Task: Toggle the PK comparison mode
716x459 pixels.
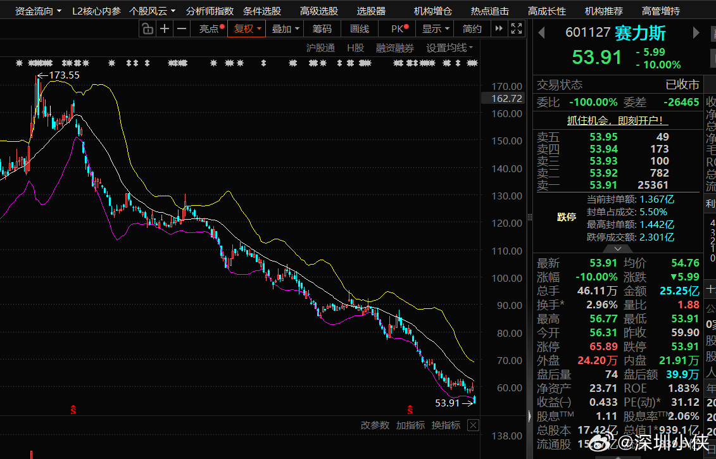Action: (x=399, y=28)
